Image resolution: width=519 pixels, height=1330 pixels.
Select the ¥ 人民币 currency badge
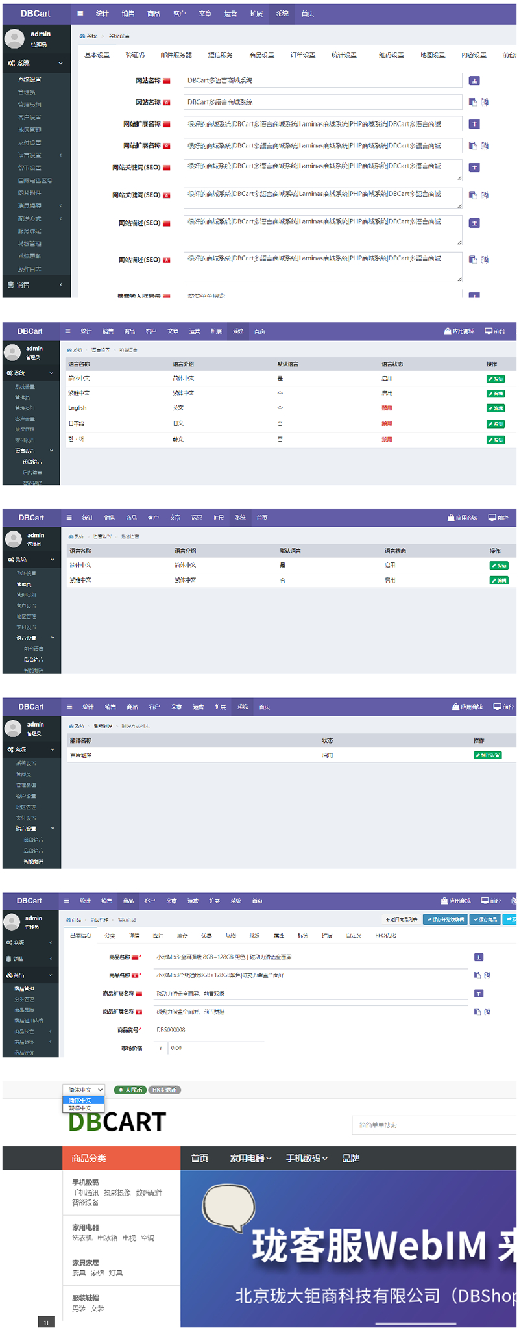(x=130, y=1090)
